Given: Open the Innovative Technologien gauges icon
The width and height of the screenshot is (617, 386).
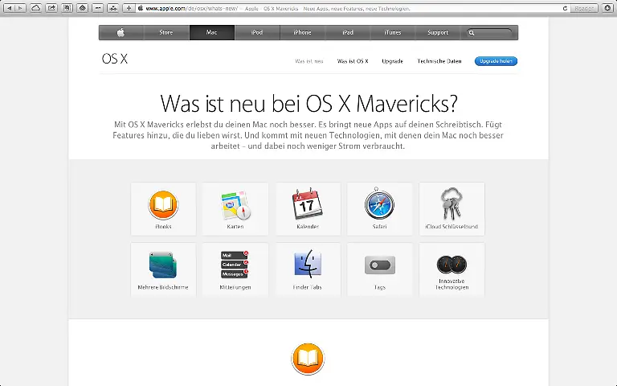Looking at the screenshot, I should coord(452,265).
